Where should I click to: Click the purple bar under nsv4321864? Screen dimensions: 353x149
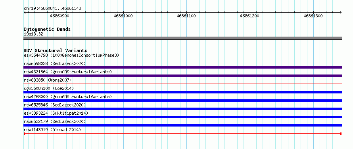(183, 76)
